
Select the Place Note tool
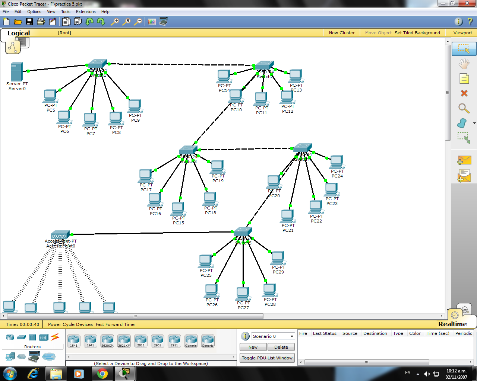pyautogui.click(x=464, y=79)
